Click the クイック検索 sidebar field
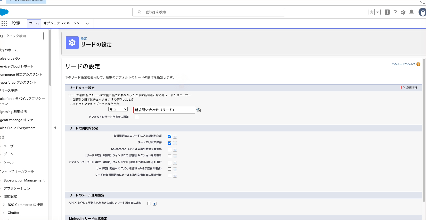Screen dimensions: 426x220 coord(22,36)
